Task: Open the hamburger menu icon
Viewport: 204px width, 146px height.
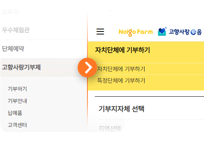Action: tap(100, 31)
